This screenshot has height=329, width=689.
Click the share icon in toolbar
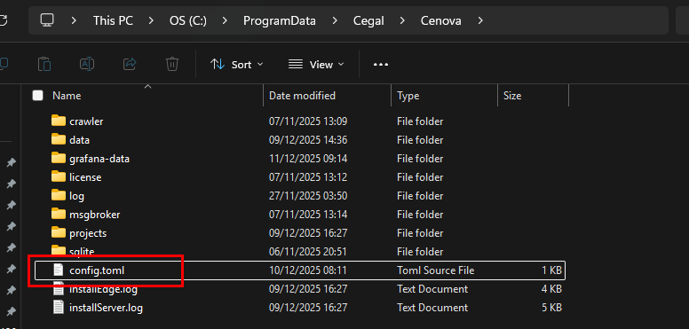click(x=130, y=64)
